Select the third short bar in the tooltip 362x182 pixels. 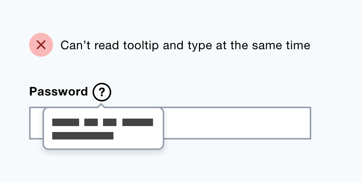(x=110, y=122)
